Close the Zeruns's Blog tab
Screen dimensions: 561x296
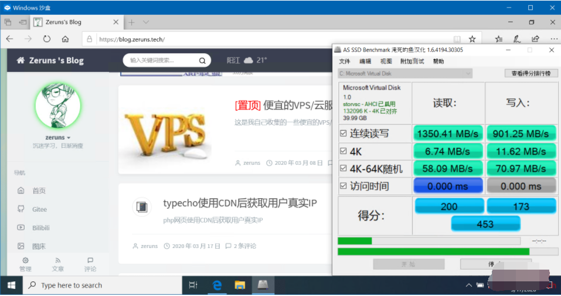click(115, 22)
